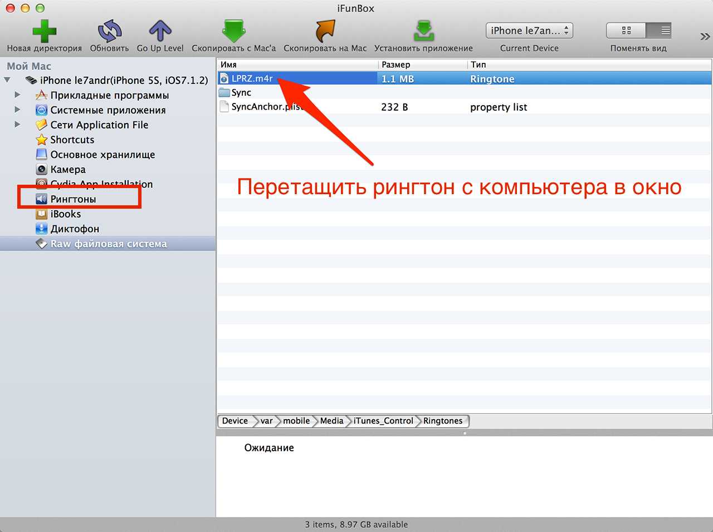Go to var in path bar
This screenshot has height=532, width=713.
tap(267, 421)
